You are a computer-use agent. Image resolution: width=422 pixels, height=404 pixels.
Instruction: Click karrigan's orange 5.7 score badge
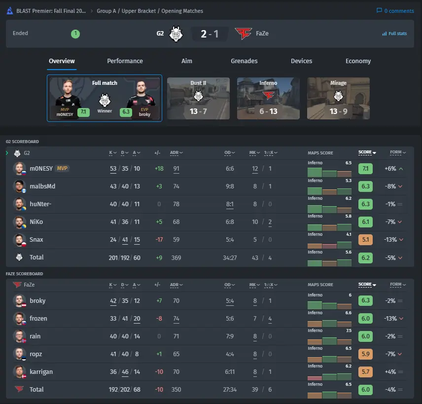tap(365, 372)
